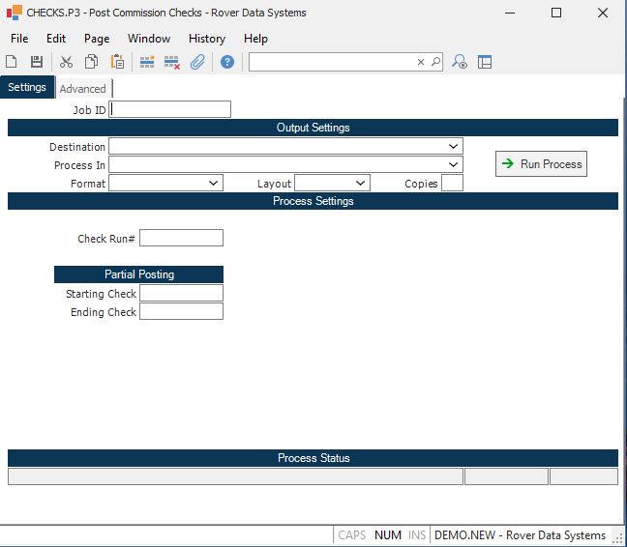Open attachments with the paperclip icon
This screenshot has width=627, height=547.
click(197, 62)
